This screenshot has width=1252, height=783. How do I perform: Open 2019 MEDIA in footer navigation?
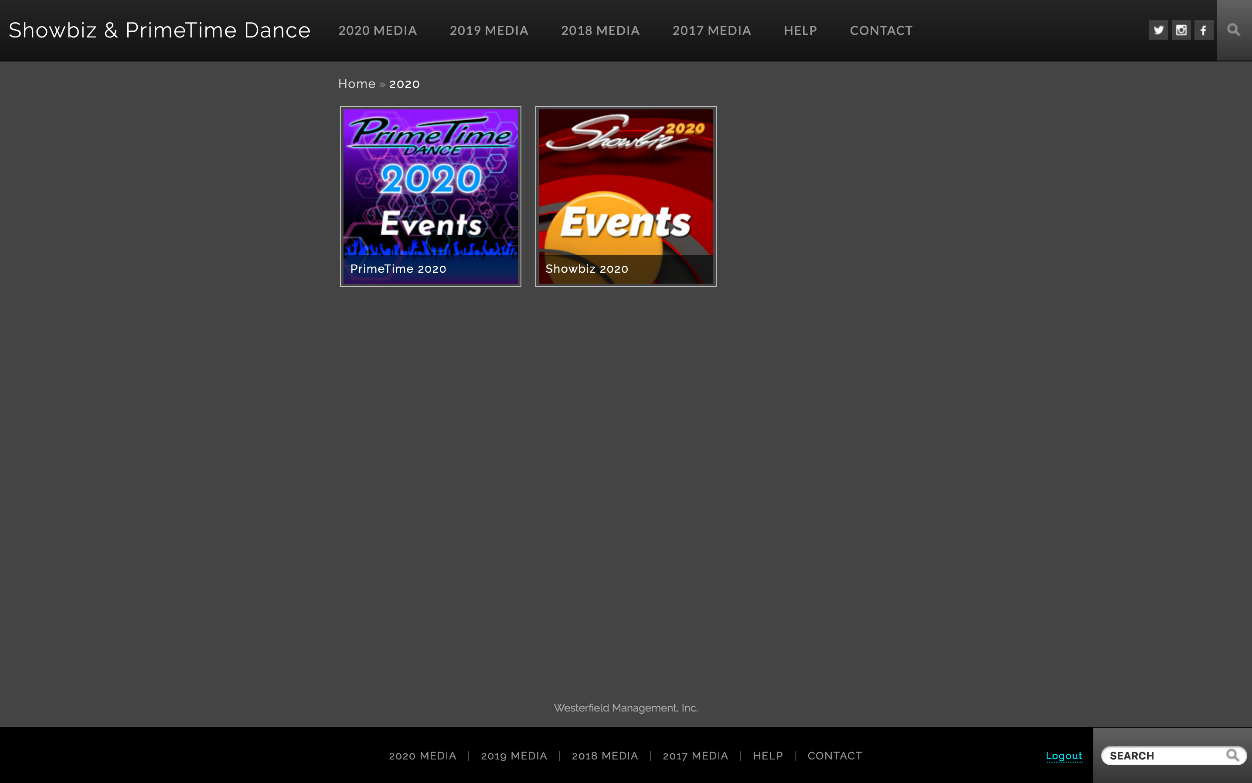click(514, 756)
